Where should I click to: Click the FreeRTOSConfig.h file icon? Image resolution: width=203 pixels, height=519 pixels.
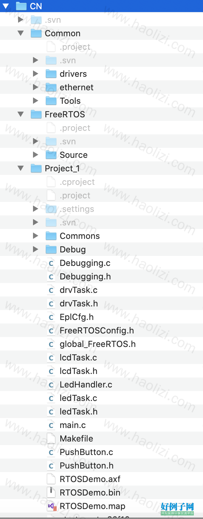pyautogui.click(x=51, y=331)
